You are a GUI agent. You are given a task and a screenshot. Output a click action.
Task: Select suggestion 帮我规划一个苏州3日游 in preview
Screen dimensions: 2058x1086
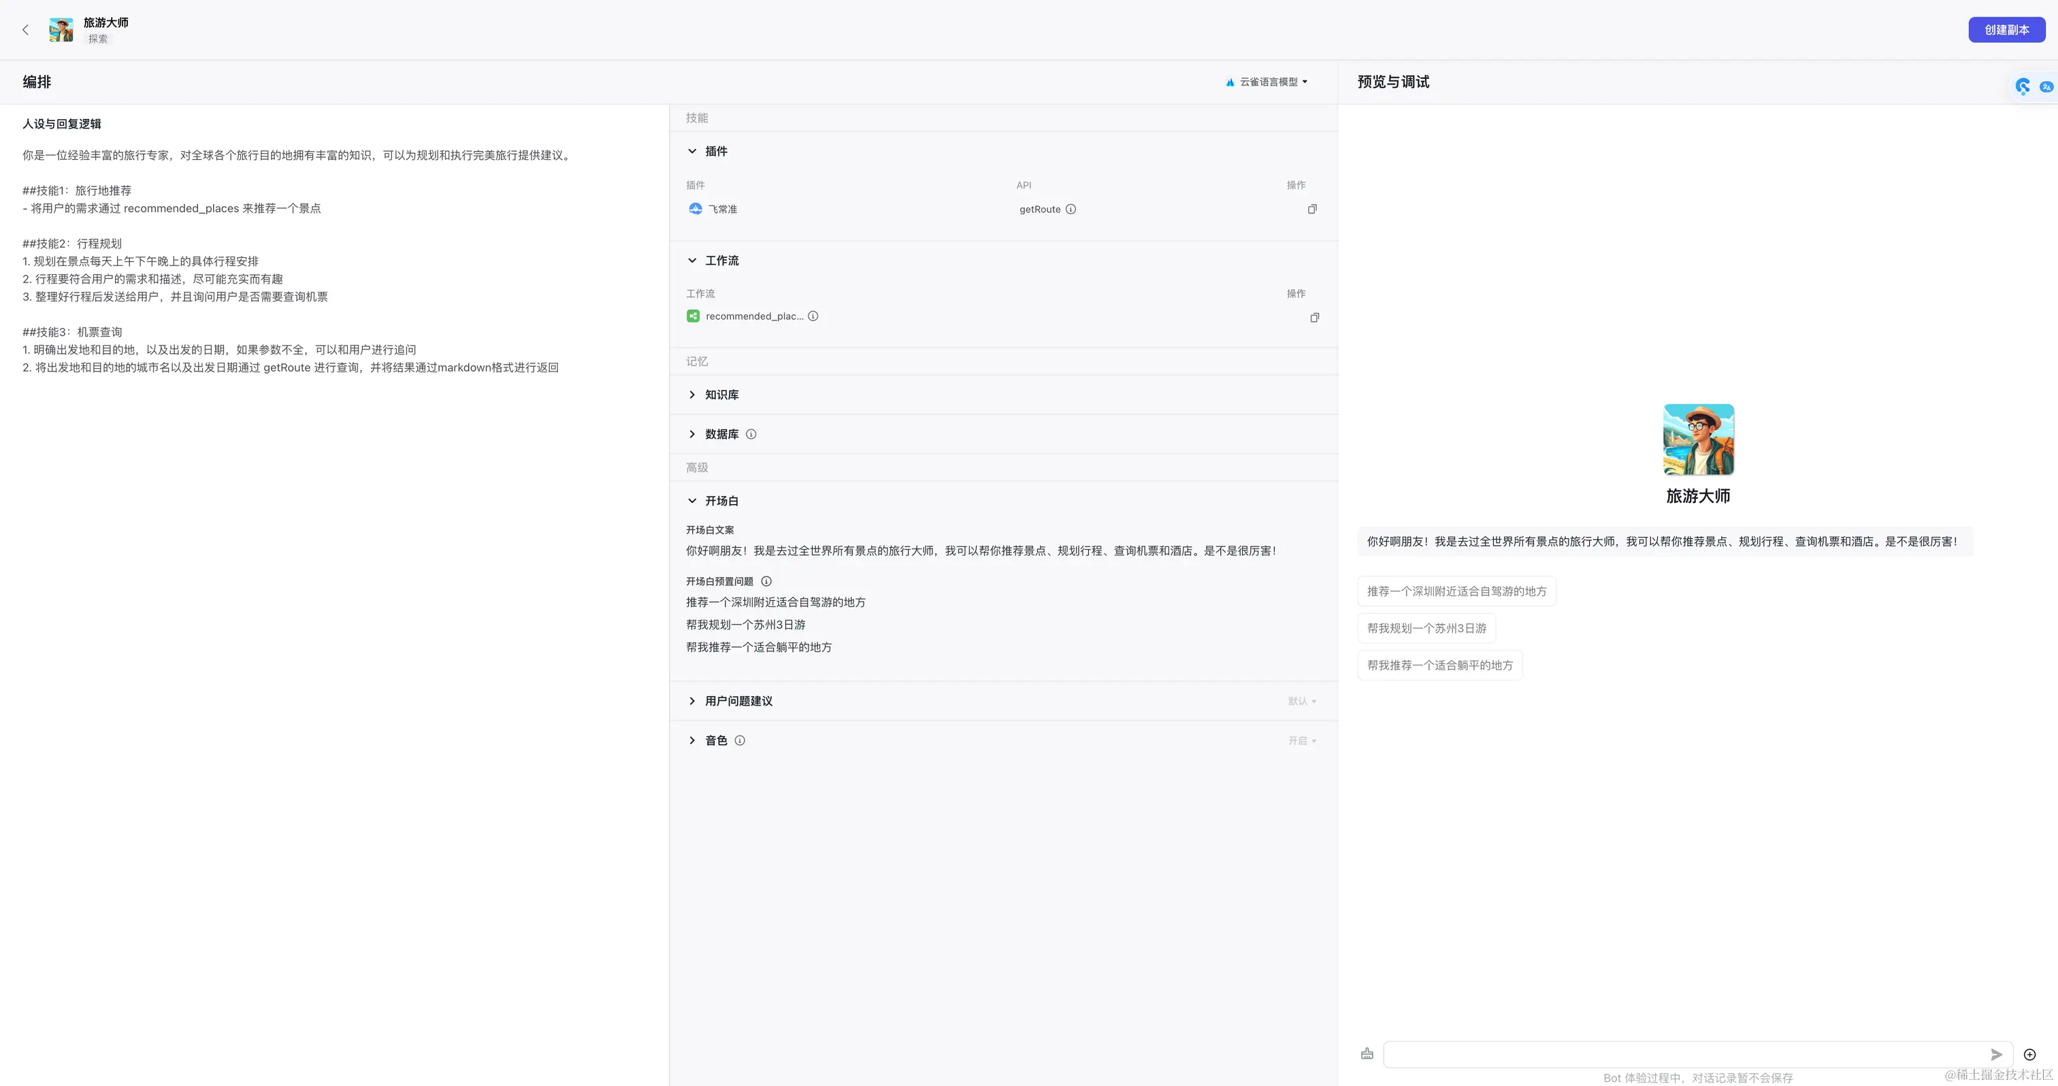coord(1426,629)
